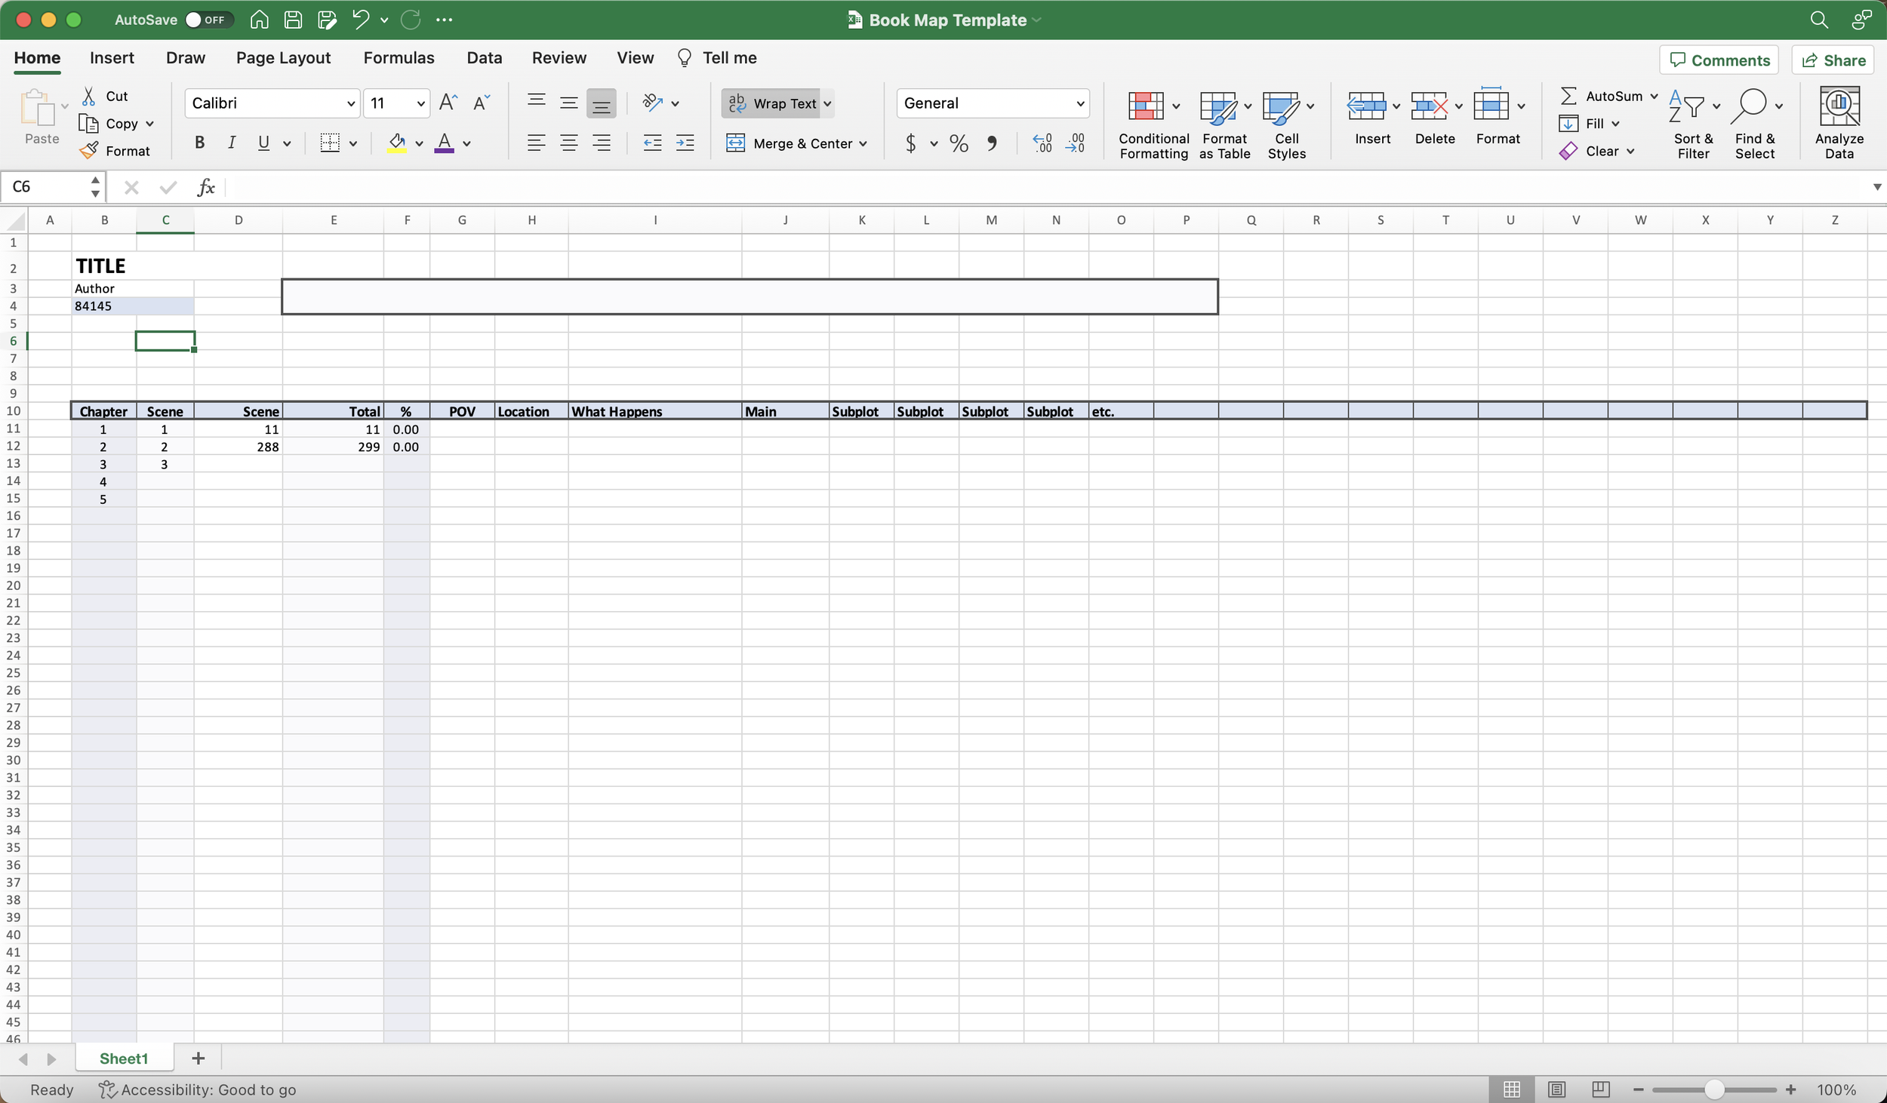Screen dimensions: 1887x1103
Task: Switch to the Page Layout ribbon tab
Action: tap(283, 58)
